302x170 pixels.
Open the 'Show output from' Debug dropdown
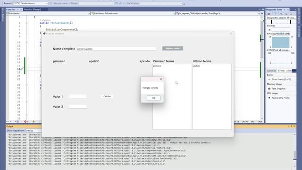pyautogui.click(x=34, y=131)
